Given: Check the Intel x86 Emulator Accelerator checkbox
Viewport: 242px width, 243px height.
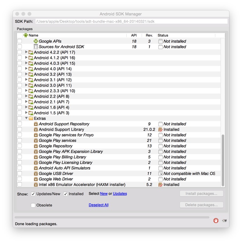Looking at the screenshot, I should 20,184.
